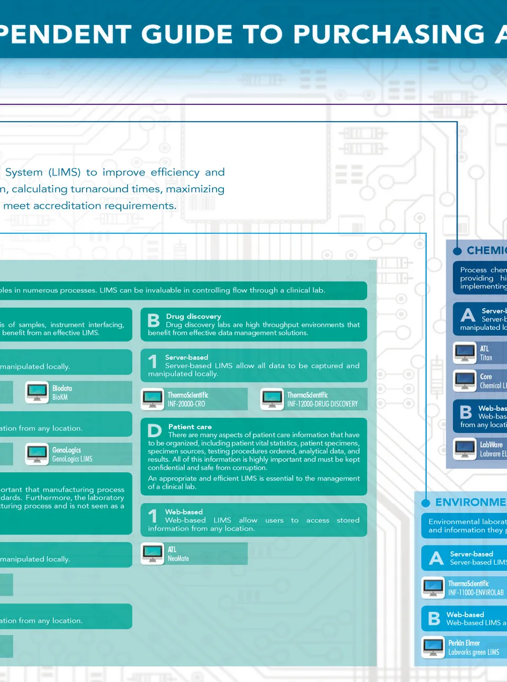Open the Patient care section heading
Image resolution: width=507 pixels, height=682 pixels.
190,427
